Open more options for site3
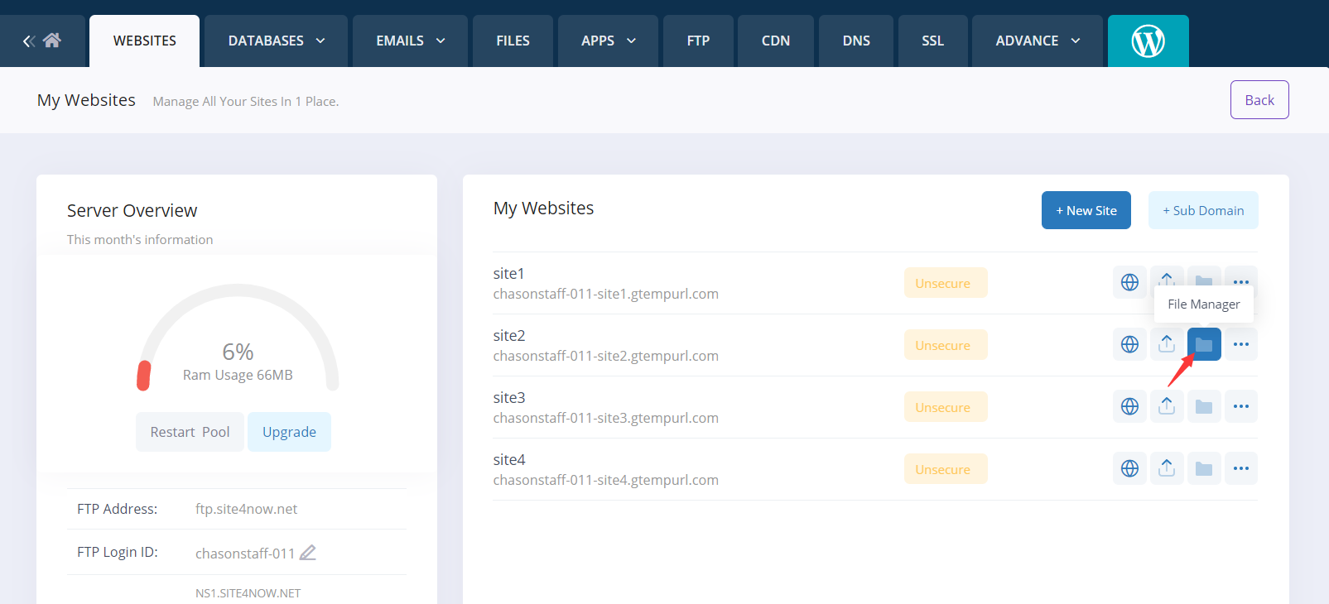The width and height of the screenshot is (1329, 604). point(1240,406)
